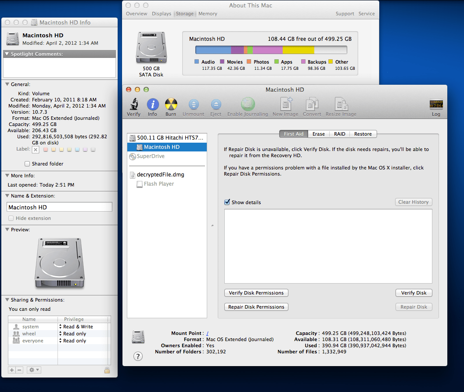This screenshot has width=464, height=392.
Task: Switch to the Erase tab
Action: click(x=318, y=134)
